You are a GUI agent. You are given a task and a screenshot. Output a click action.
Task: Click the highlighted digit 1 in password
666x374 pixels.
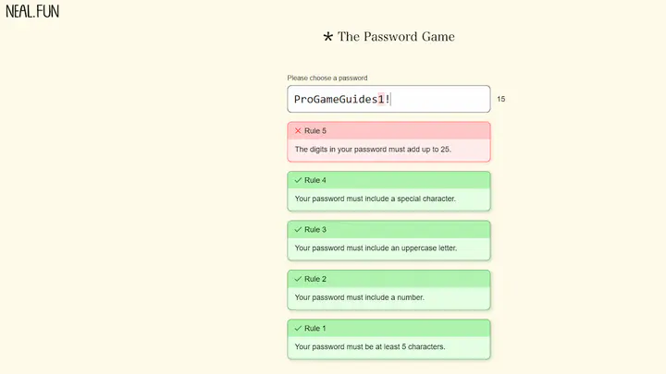point(381,99)
